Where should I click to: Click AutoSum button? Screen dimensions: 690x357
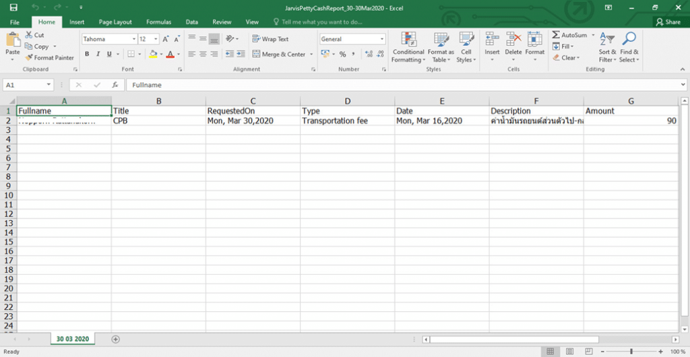571,35
